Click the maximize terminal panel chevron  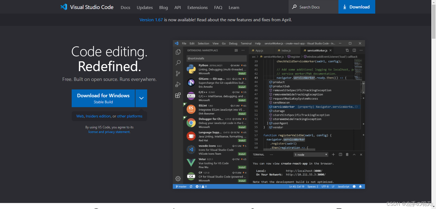click(x=354, y=155)
